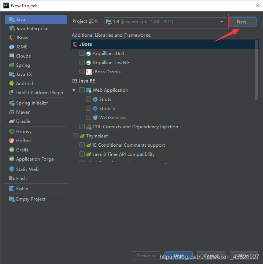
Task: Click the Previous button
Action: 146,256
